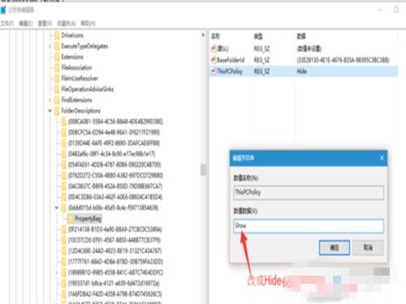The height and width of the screenshot is (304, 406).
Task: Open the 收藏夹(A) favorites menu
Action: (x=67, y=24)
